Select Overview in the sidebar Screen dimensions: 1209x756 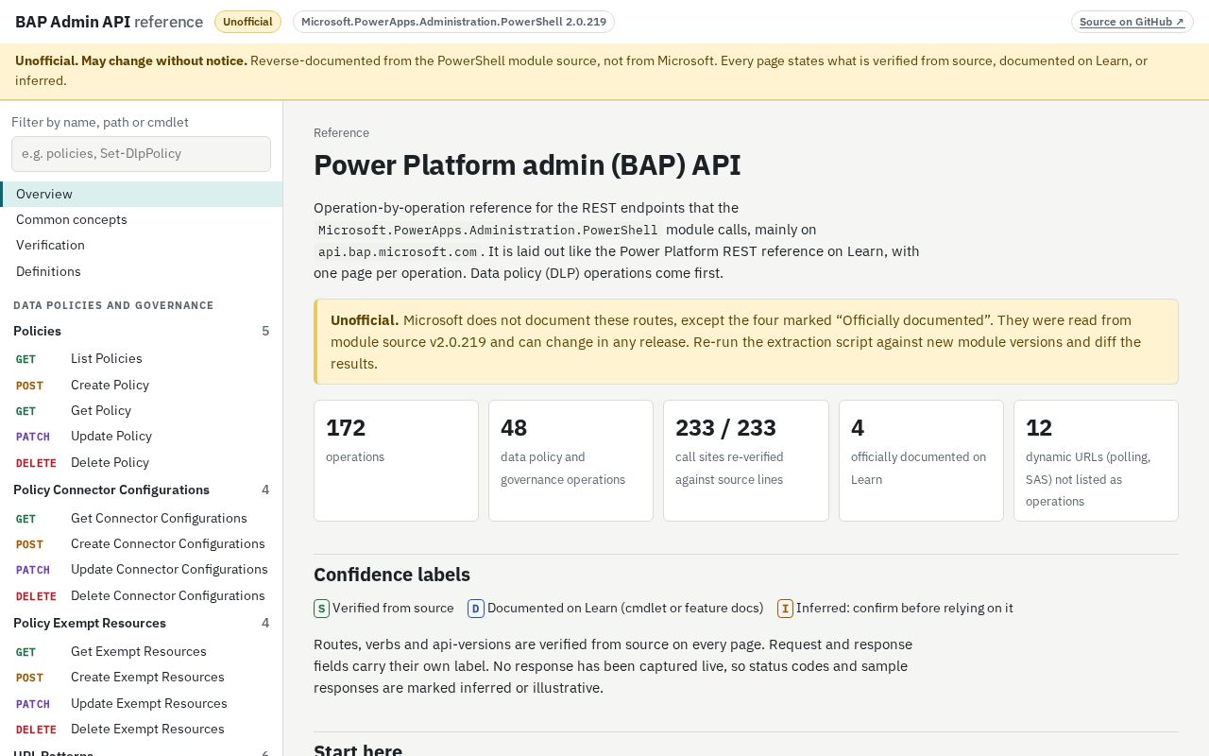pyautogui.click(x=142, y=194)
